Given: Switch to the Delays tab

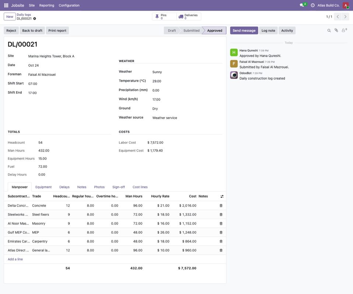Looking at the screenshot, I should pos(64,187).
